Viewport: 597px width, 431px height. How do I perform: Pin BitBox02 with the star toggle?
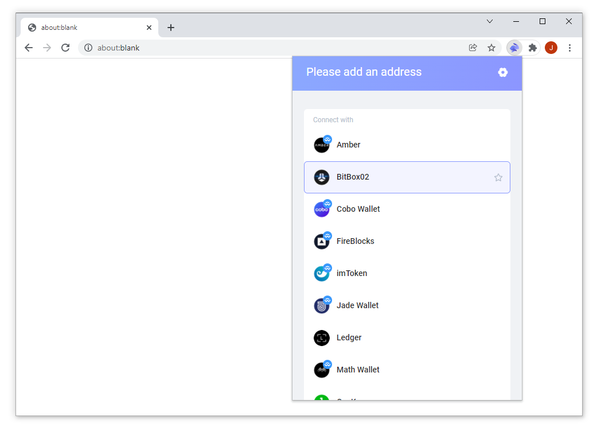[498, 177]
